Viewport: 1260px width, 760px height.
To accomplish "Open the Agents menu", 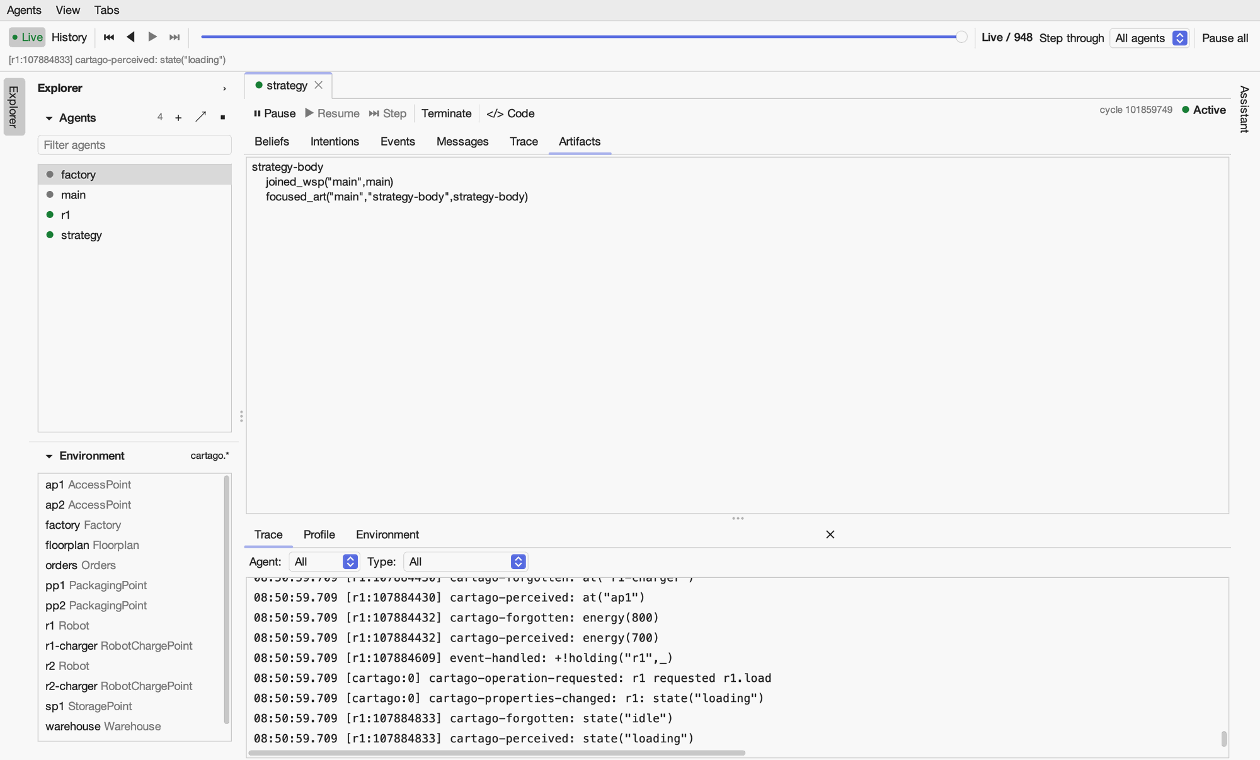I will 24,10.
